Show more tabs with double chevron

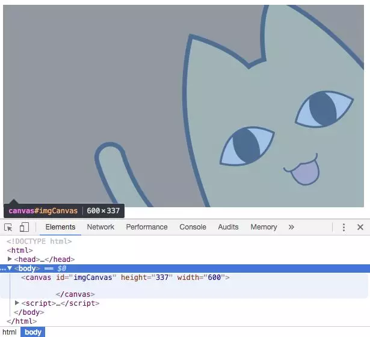click(x=291, y=227)
